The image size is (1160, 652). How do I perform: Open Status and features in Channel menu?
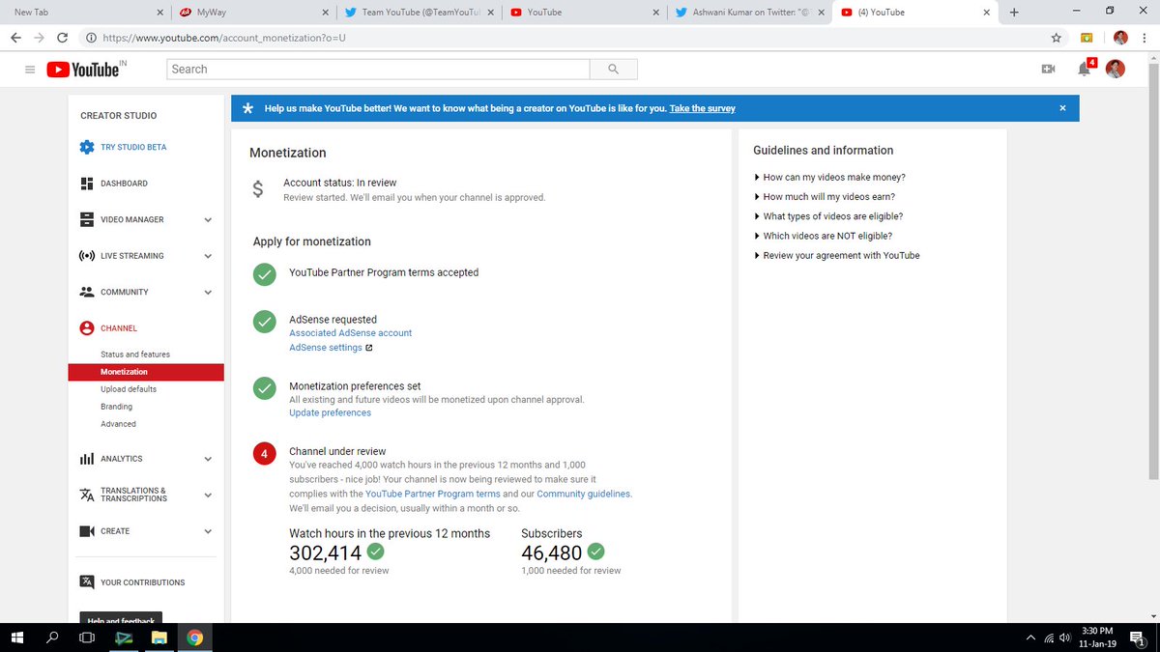point(135,354)
